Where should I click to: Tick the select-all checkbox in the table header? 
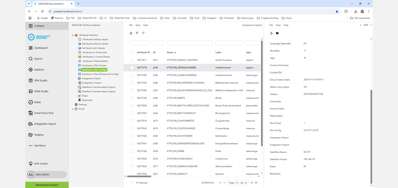coord(132,52)
